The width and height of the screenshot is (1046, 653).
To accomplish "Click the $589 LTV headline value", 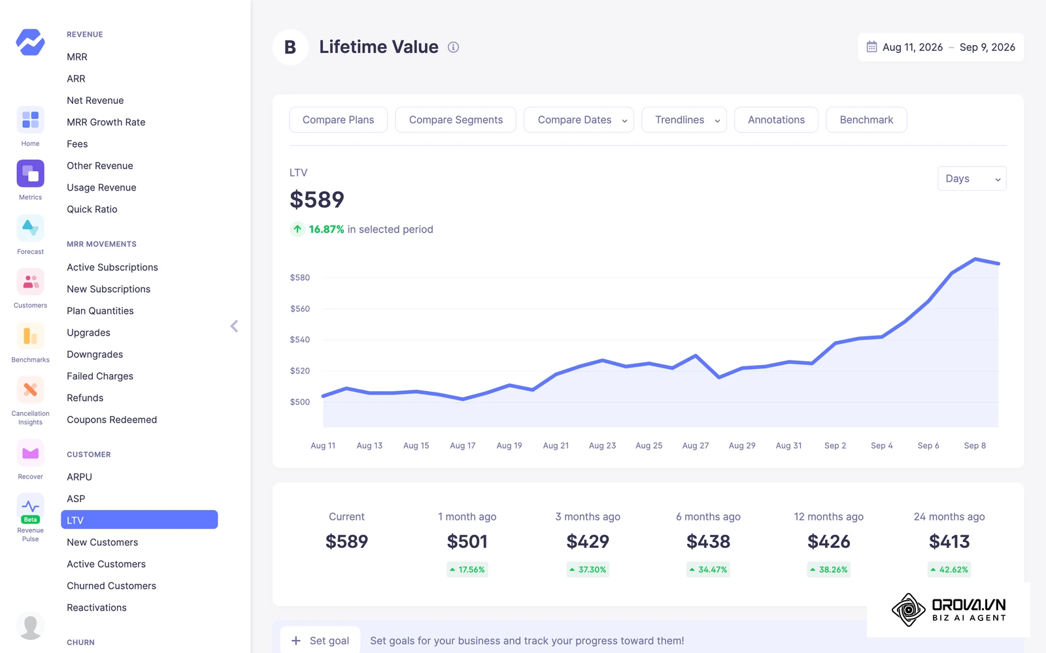I will 317,199.
